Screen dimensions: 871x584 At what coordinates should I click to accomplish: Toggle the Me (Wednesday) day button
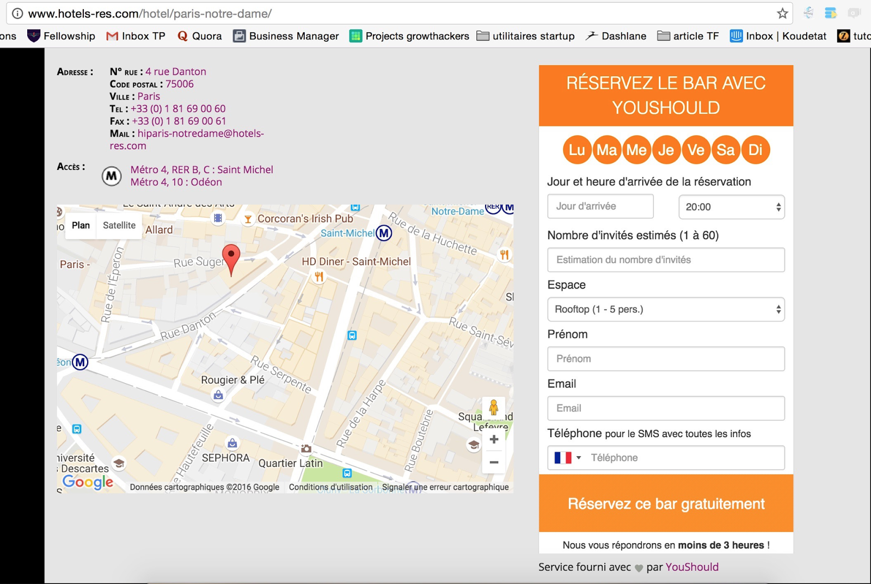[636, 150]
